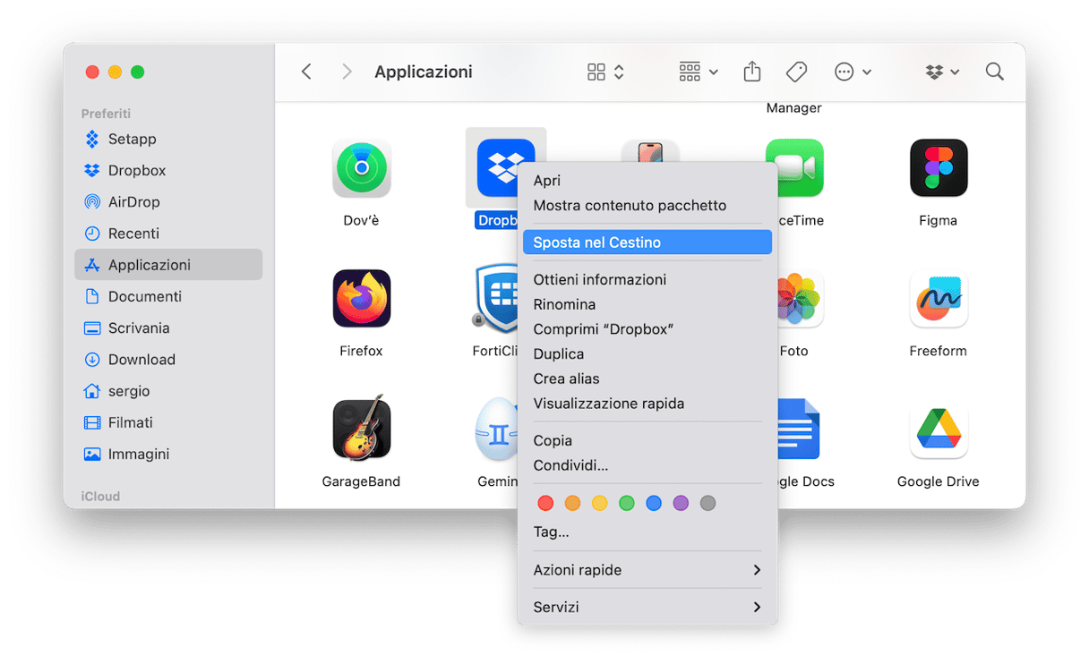
Task: Apply the red color tag
Action: (x=545, y=503)
